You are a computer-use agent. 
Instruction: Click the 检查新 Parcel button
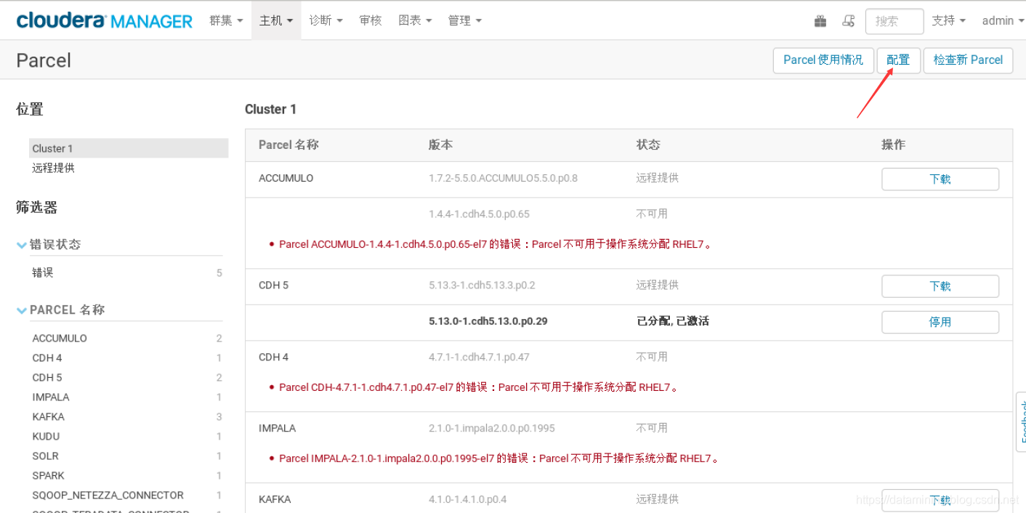(968, 60)
